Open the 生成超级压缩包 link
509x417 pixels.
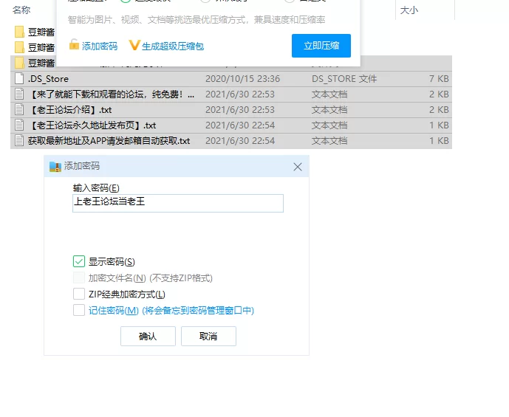172,46
